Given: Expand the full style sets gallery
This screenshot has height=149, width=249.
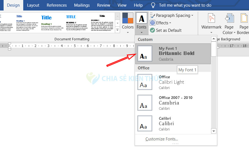Looking at the screenshot, I should 117,30.
